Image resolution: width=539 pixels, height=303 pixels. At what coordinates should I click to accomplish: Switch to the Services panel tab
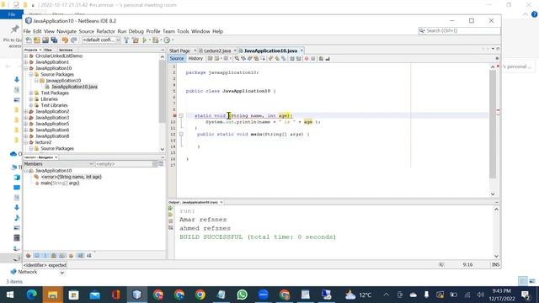(x=66, y=50)
